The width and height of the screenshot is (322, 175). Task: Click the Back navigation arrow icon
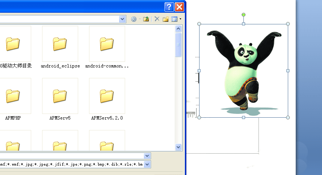[x=134, y=19]
